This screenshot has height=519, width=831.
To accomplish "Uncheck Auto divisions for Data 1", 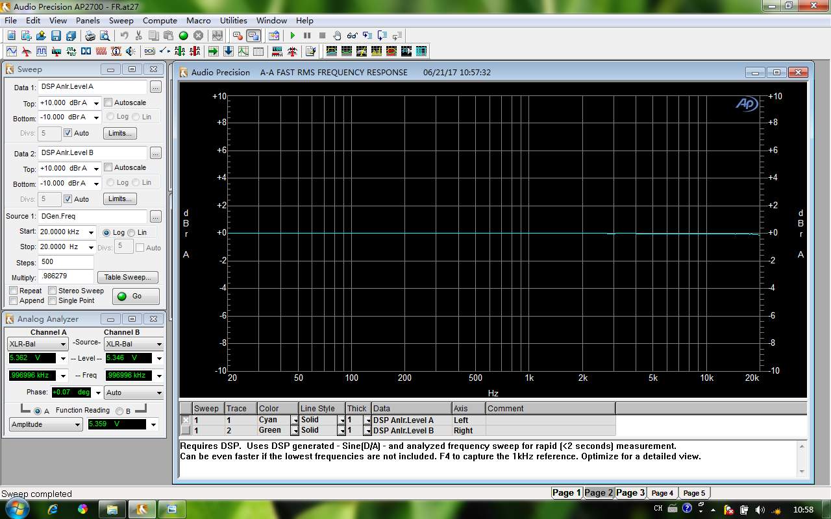I will [68, 133].
